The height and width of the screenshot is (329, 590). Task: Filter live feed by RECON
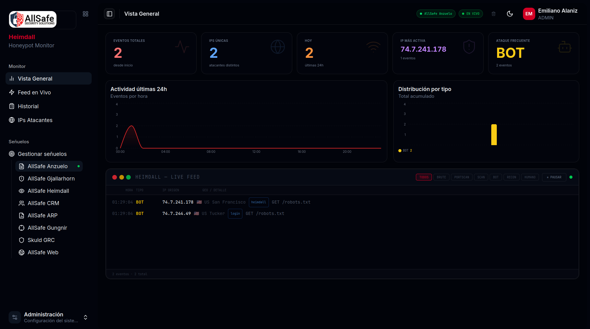[x=512, y=177]
